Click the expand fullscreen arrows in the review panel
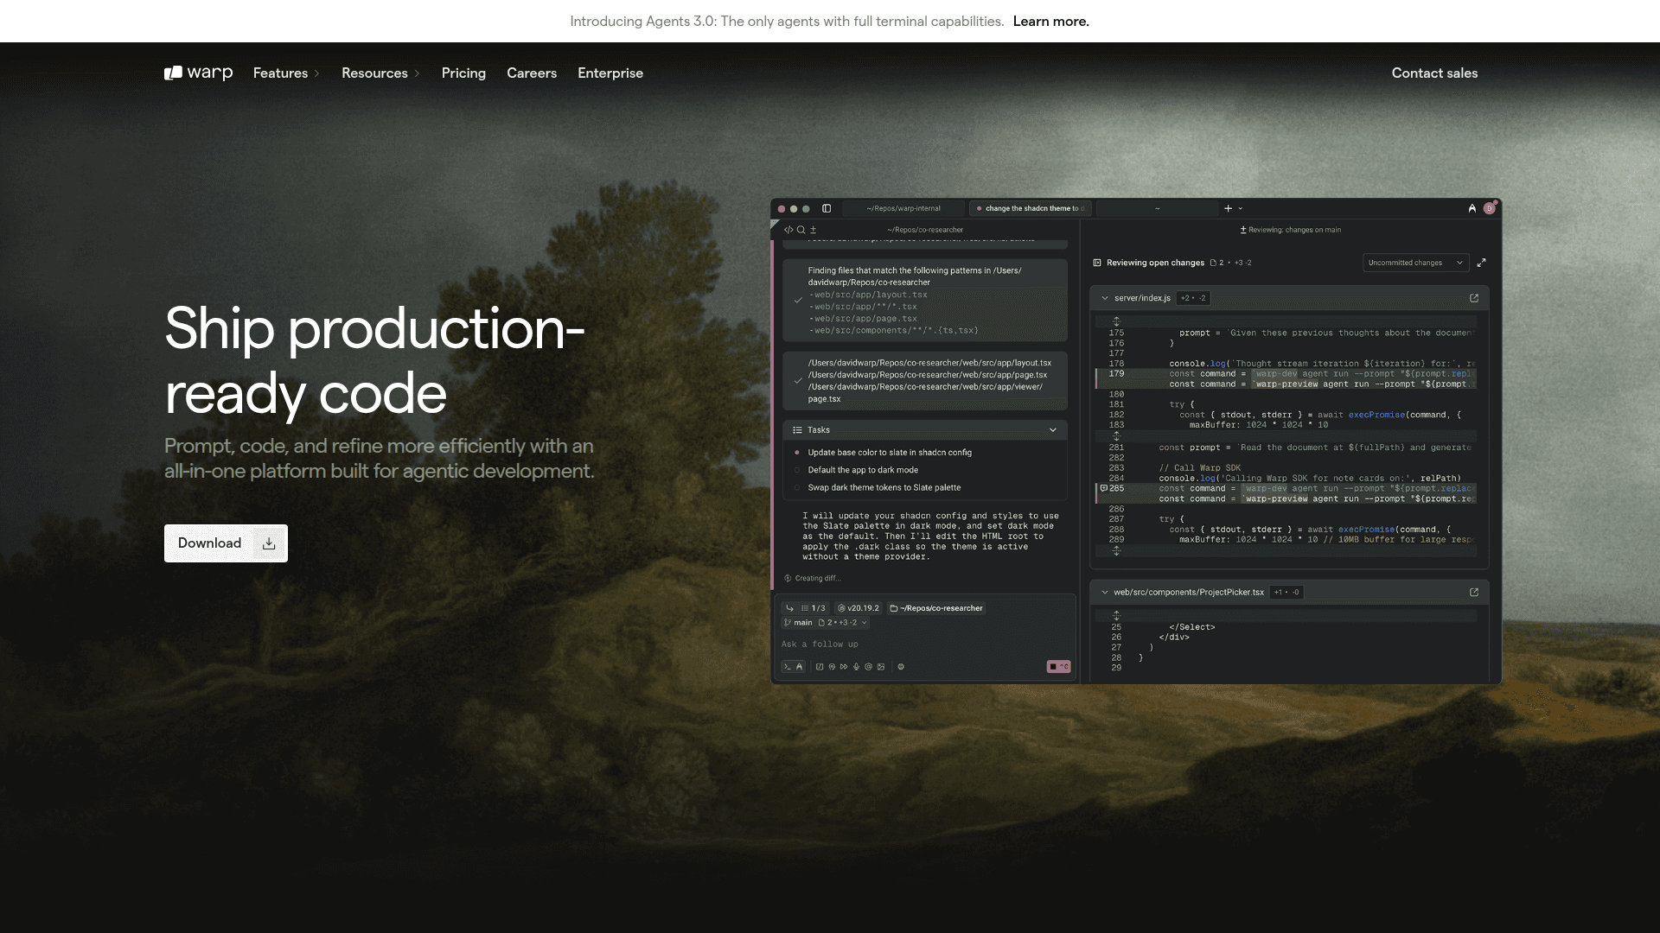Image resolution: width=1660 pixels, height=933 pixels. point(1481,263)
